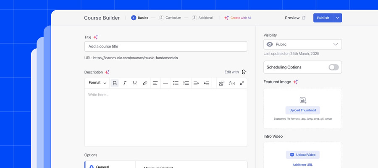Screen dimensions: 378x168
Task: Click the image placeholder icon in Featured Image
Action: pyautogui.click(x=303, y=100)
